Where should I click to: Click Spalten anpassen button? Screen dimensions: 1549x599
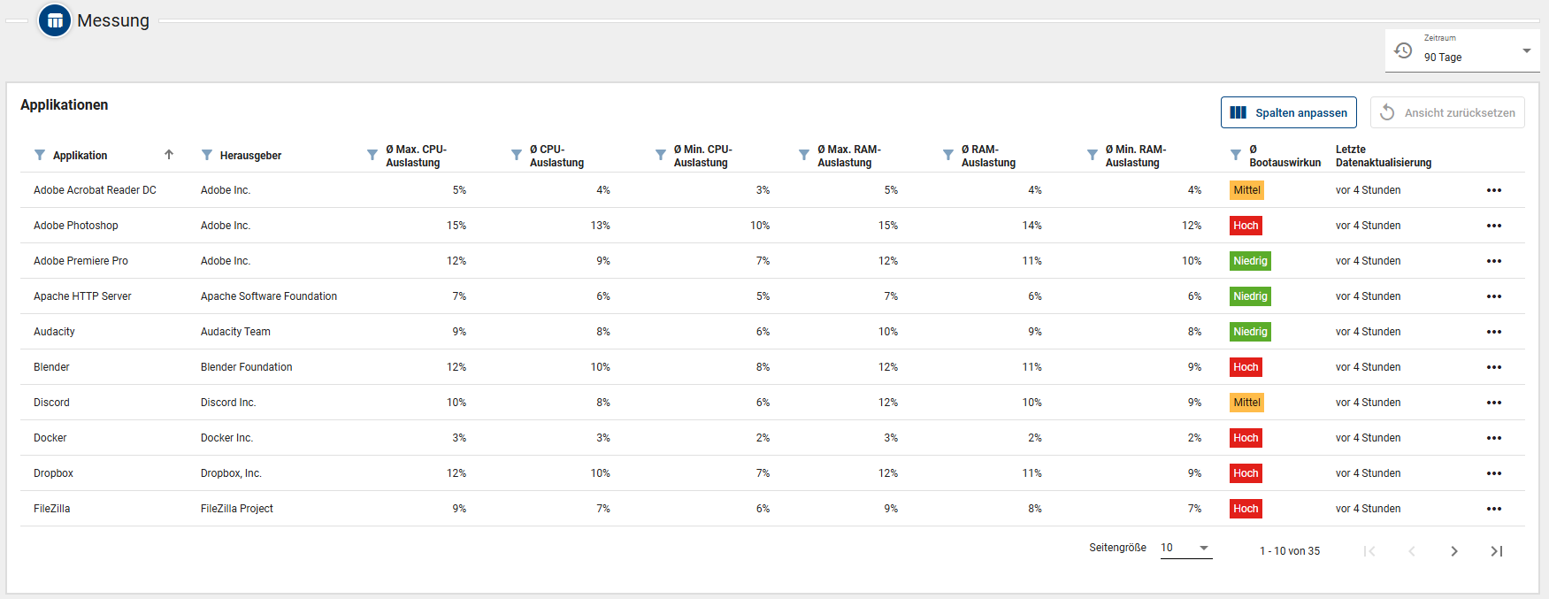1289,112
